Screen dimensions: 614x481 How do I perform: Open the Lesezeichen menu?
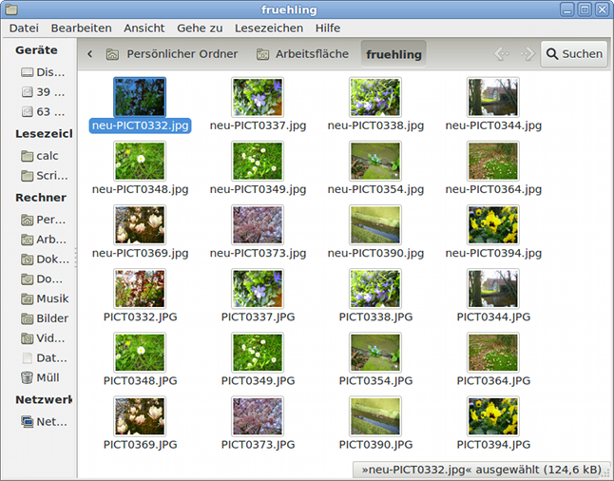(269, 29)
